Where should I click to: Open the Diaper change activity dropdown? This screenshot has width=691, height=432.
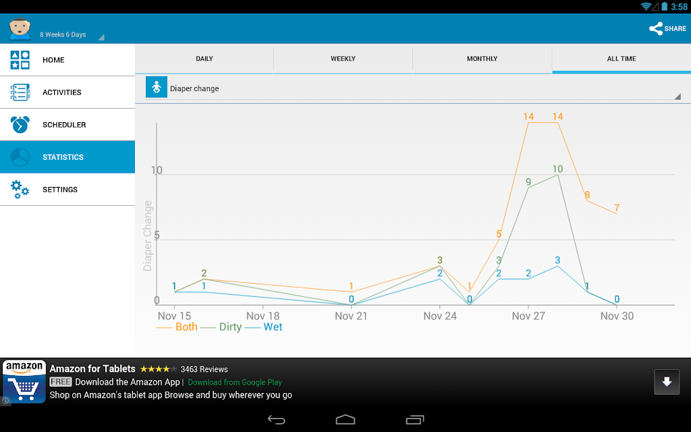click(414, 88)
